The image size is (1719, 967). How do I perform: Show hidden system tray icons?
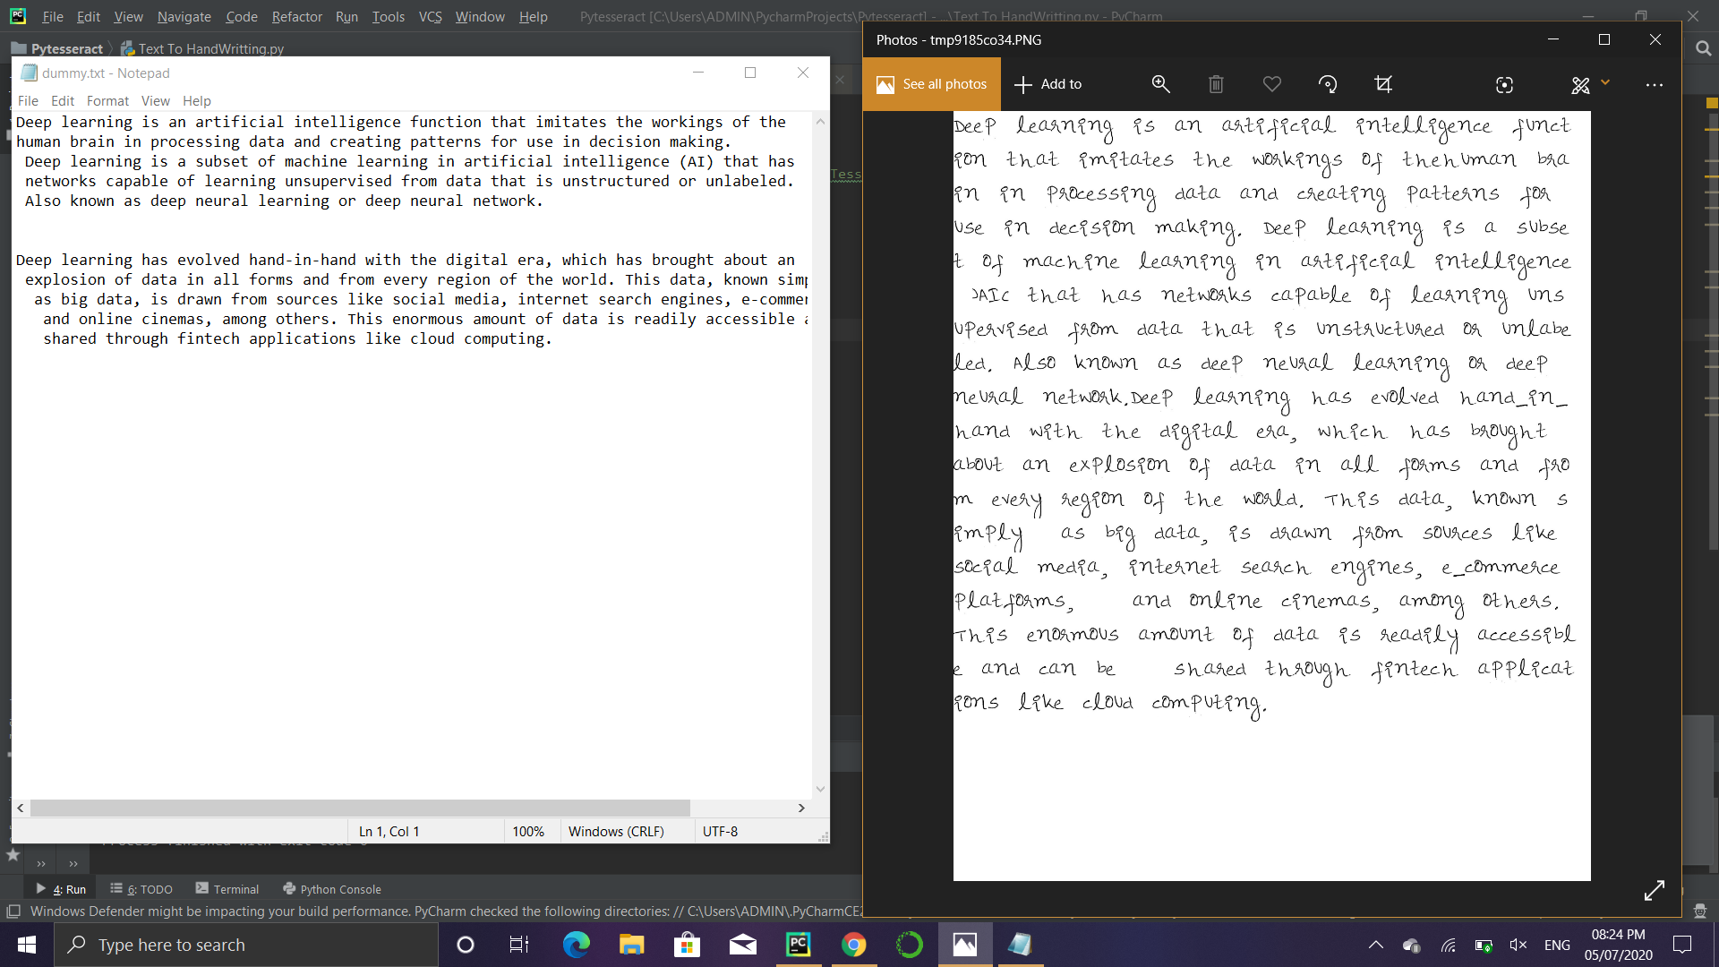point(1376,945)
